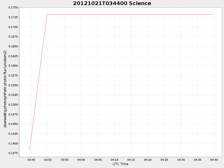Screen dimensions: 224x168
Task: Click the 0.1625 y-axis value
Action: [13, 56]
